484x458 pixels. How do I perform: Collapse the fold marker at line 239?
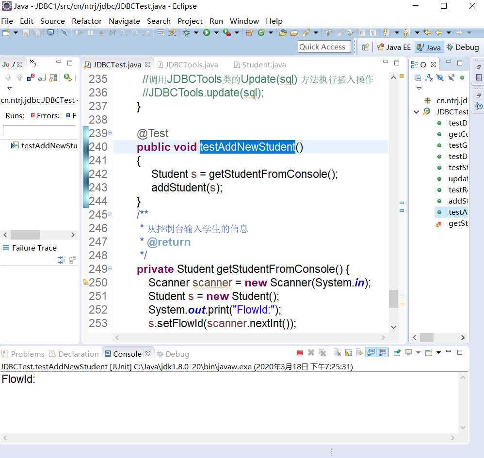(x=110, y=133)
